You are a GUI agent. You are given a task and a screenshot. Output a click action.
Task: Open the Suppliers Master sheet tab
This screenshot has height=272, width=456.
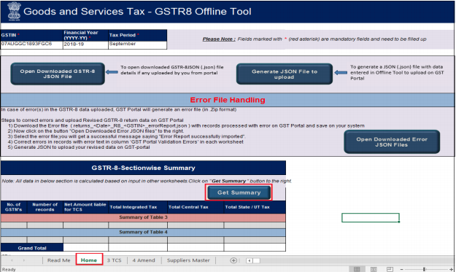tap(188, 260)
